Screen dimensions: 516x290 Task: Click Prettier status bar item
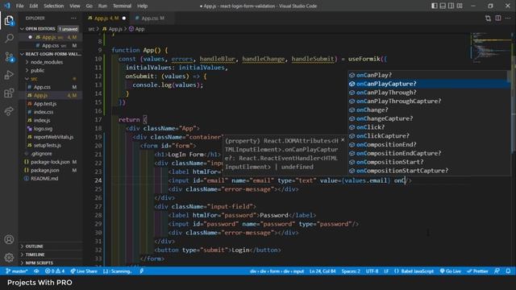coord(477,271)
